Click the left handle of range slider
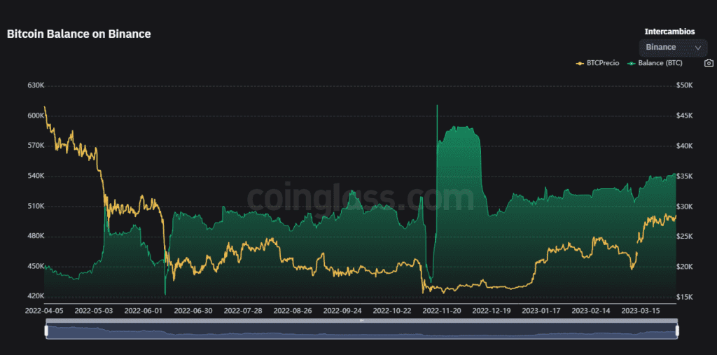Viewport: 717px width, 355px height. click(46, 330)
